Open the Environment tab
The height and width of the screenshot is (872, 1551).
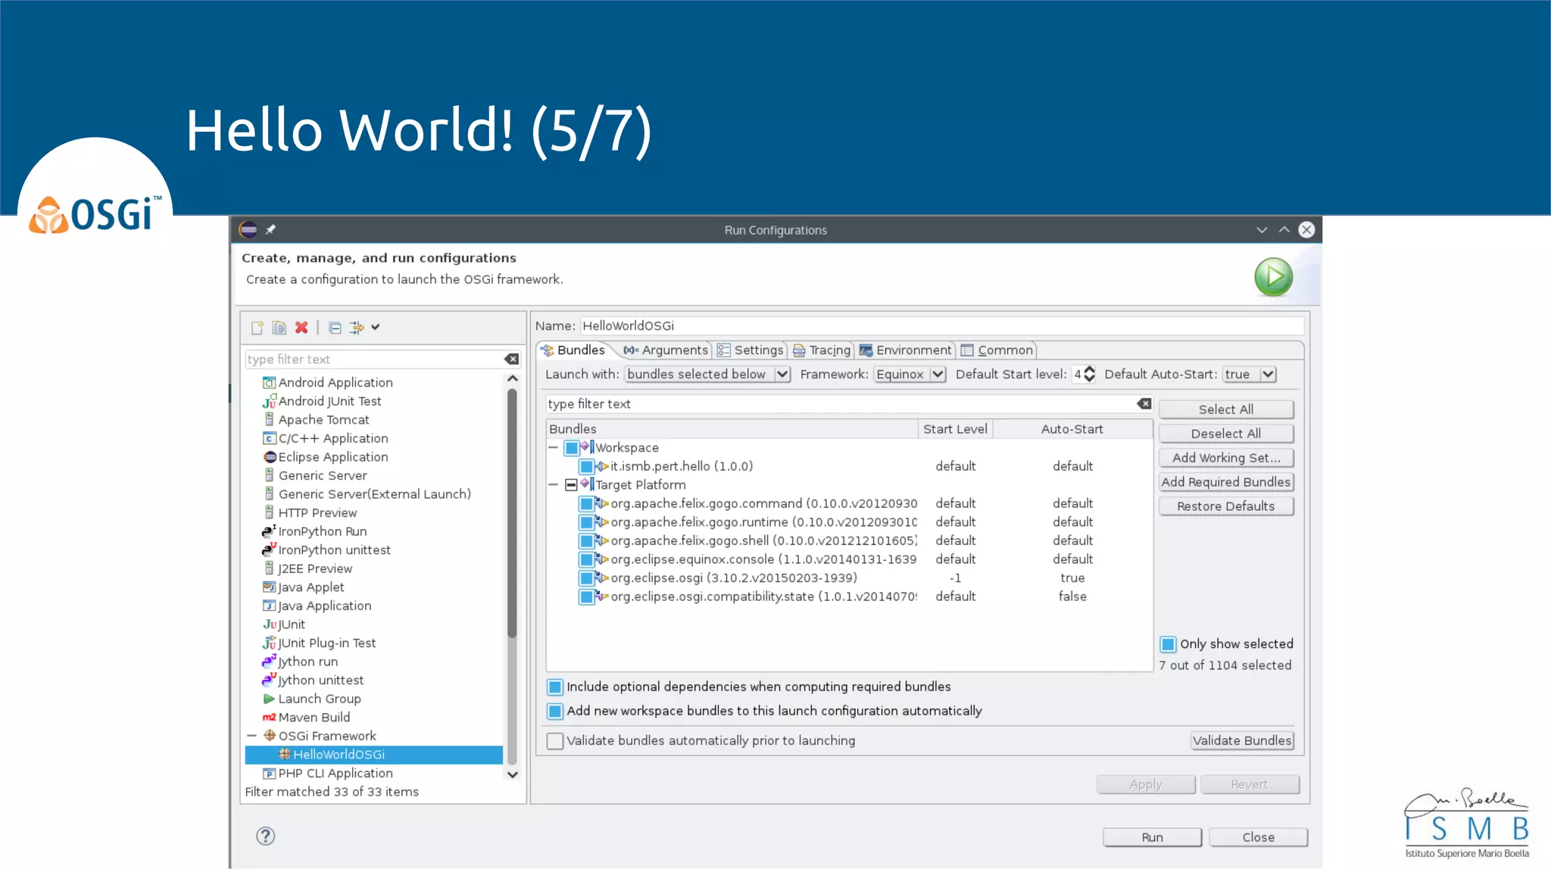pyautogui.click(x=905, y=350)
